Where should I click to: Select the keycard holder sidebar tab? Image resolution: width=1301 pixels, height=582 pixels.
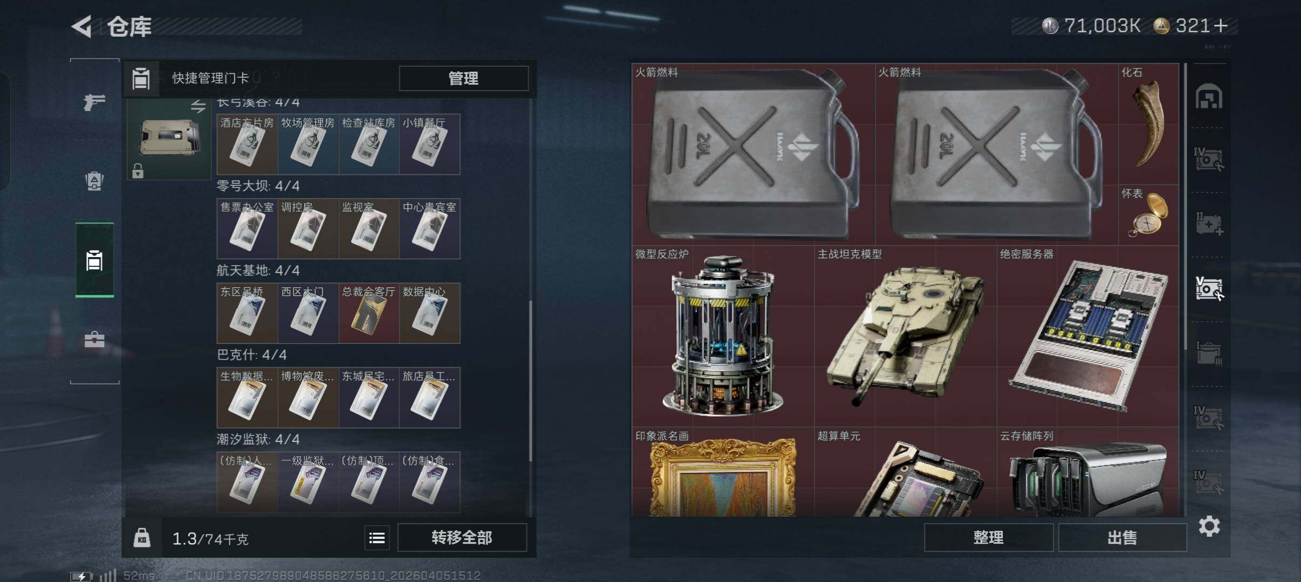(94, 260)
